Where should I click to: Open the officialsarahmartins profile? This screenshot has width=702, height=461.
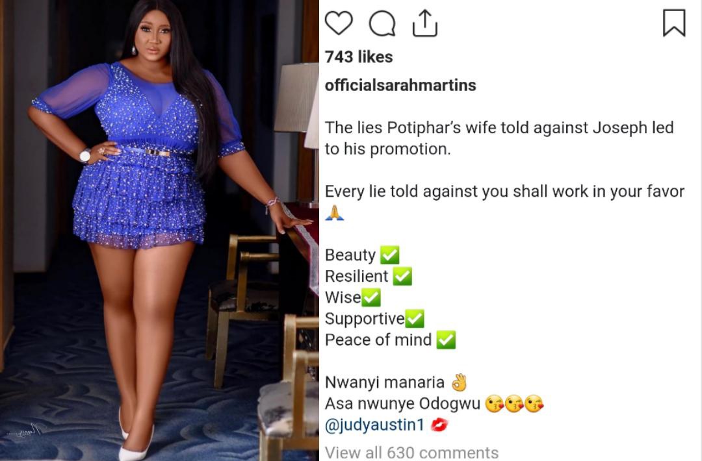(x=400, y=85)
